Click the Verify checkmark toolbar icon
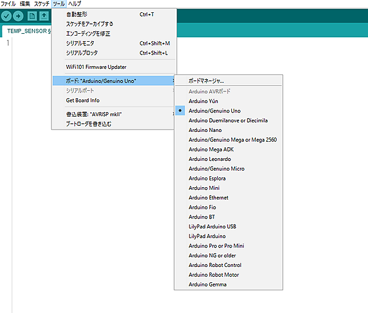This screenshot has width=368, height=313. tap(7, 16)
